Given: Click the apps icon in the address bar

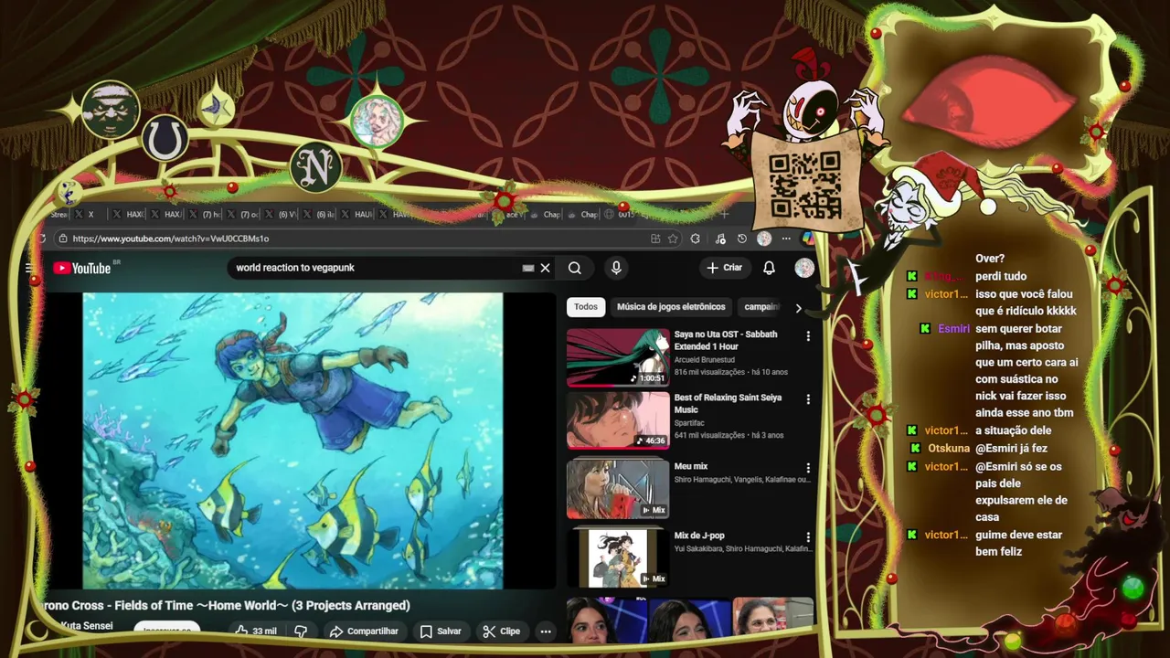Looking at the screenshot, I should [x=655, y=239].
